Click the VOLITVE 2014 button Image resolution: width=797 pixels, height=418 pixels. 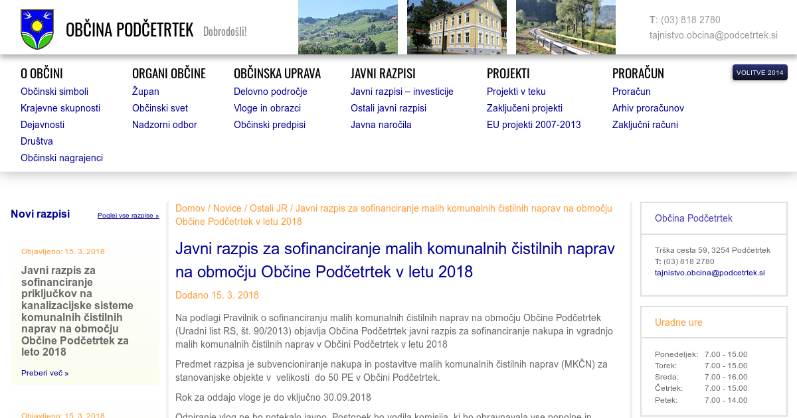click(x=760, y=72)
